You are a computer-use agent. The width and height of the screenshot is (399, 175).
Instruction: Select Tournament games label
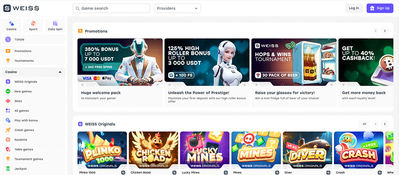point(29,159)
